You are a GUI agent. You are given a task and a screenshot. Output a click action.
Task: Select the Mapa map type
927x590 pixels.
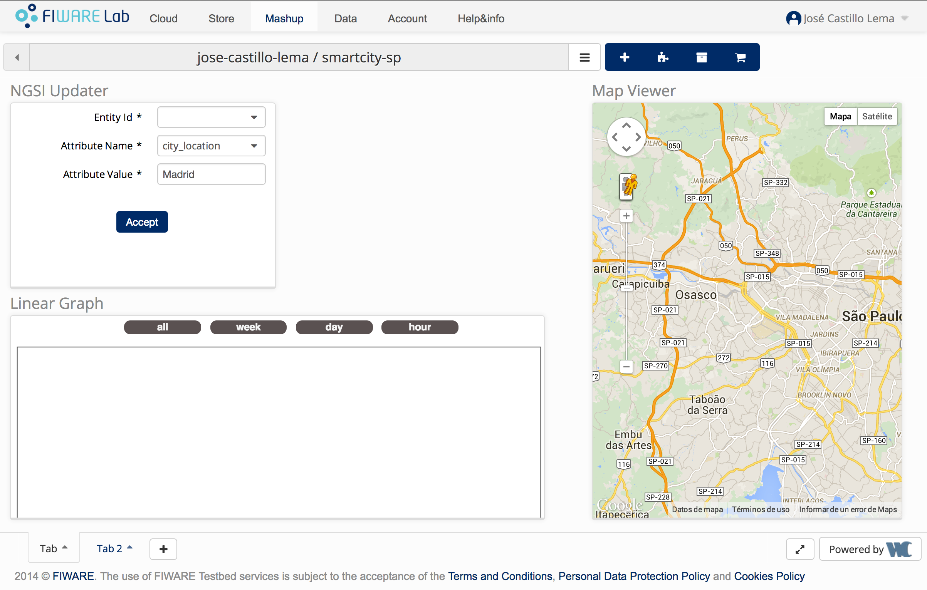pyautogui.click(x=840, y=116)
